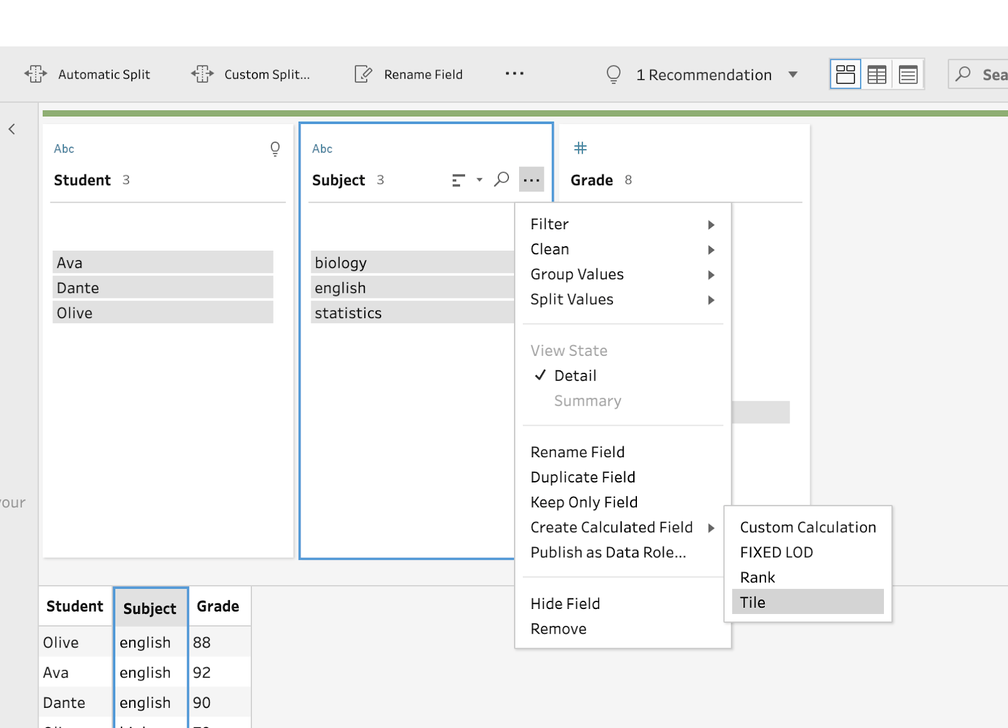Click the Grade number data type icon
The width and height of the screenshot is (1008, 728).
580,148
